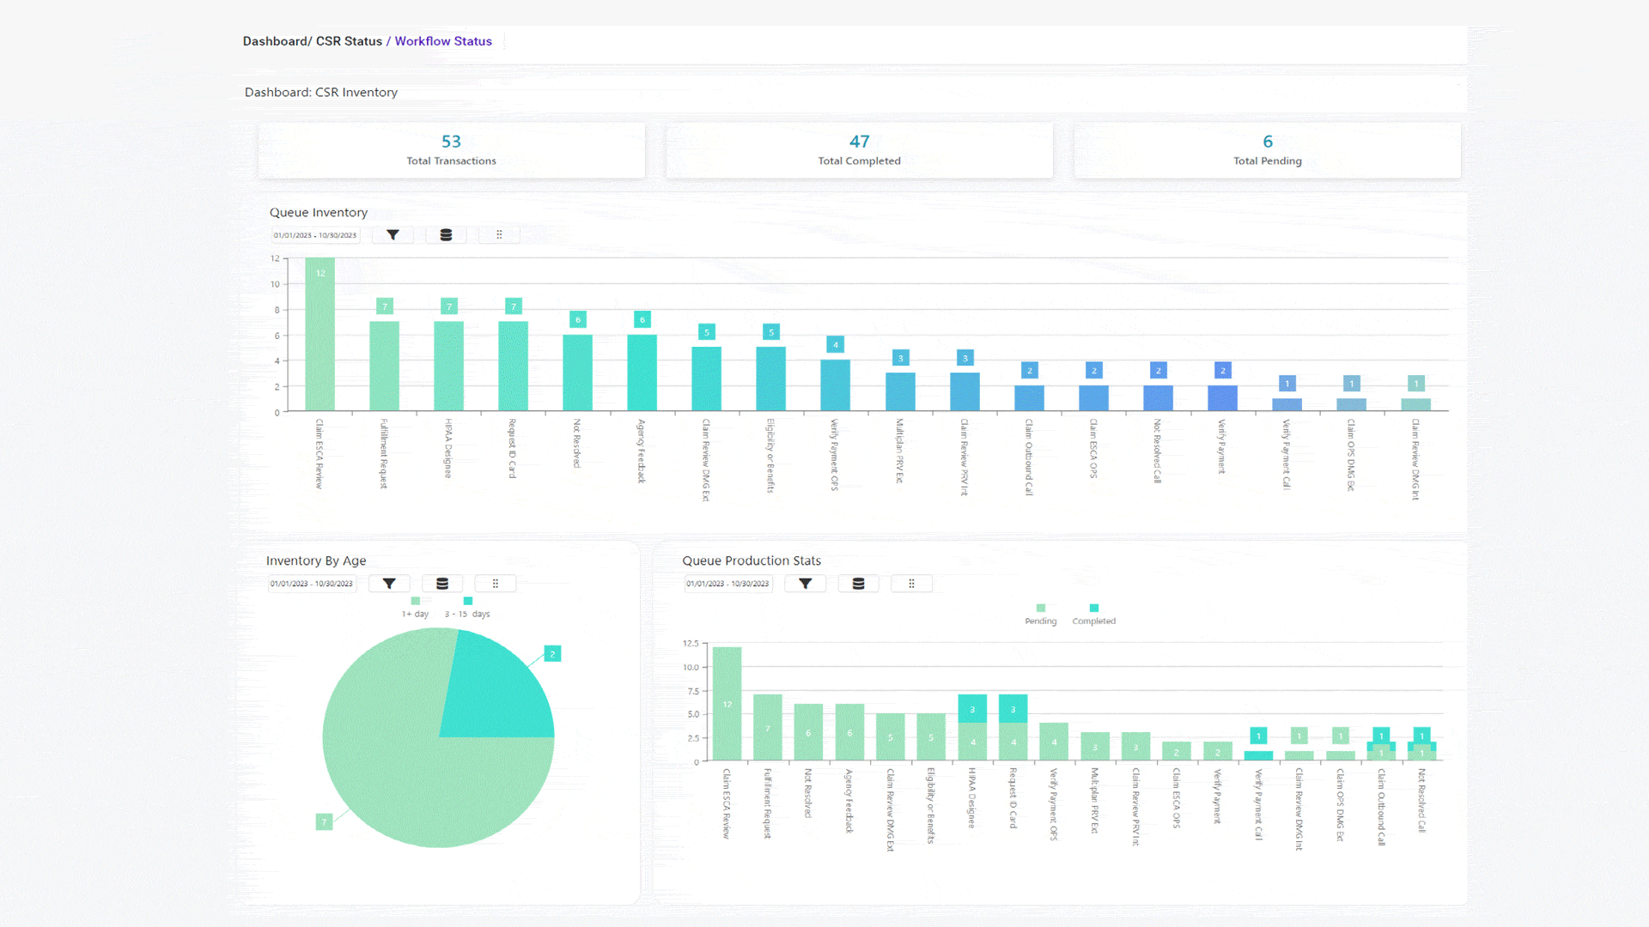Open the Queue Production Stats dots menu
Image resolution: width=1649 pixels, height=927 pixels.
click(x=911, y=584)
